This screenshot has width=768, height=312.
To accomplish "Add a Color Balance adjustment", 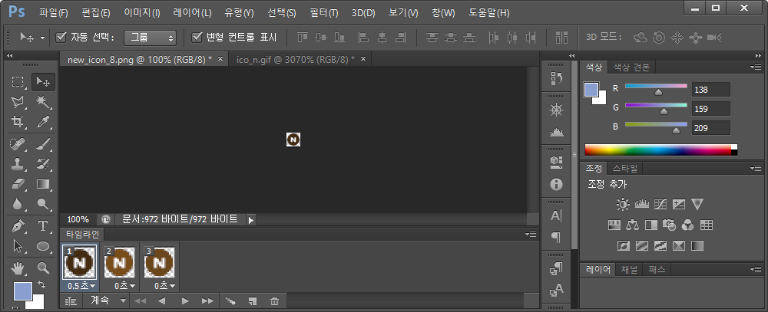I will coord(632,225).
